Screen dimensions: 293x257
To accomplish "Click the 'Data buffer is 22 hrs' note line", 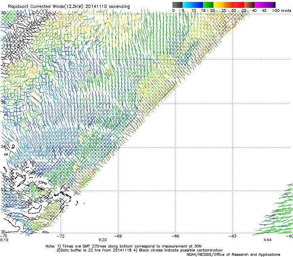I will (x=94, y=250).
